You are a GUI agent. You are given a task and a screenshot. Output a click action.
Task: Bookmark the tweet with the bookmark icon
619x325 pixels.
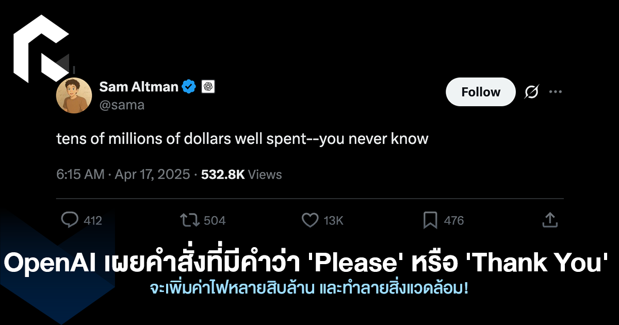coord(430,220)
